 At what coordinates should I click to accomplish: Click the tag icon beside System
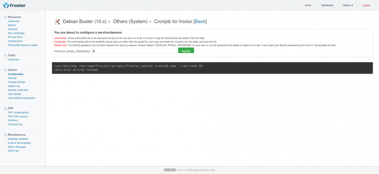(5, 70)
